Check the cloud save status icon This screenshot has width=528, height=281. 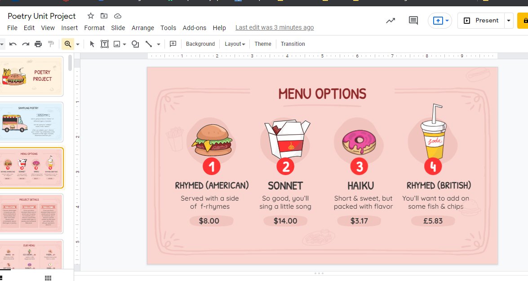coord(118,16)
